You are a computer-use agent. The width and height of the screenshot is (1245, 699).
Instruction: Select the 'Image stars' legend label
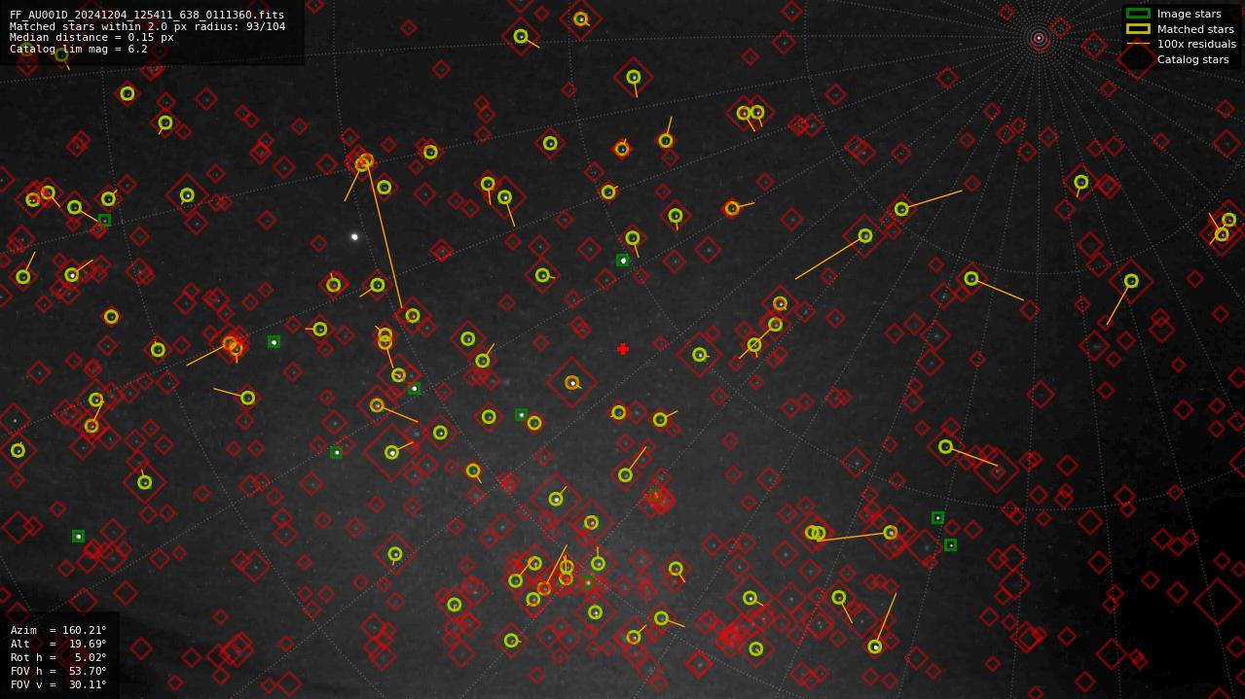(1189, 14)
